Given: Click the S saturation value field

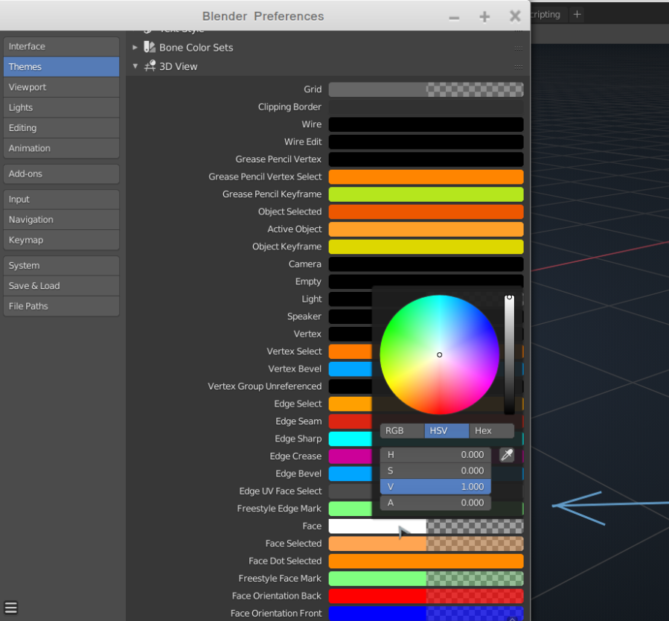Looking at the screenshot, I should tap(435, 471).
